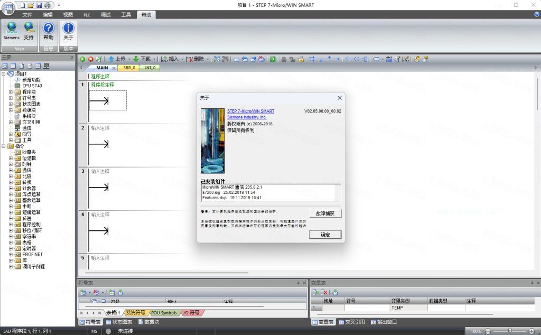The image size is (541, 335).
Task: Open the 文件 ribbon tab
Action: tap(27, 15)
